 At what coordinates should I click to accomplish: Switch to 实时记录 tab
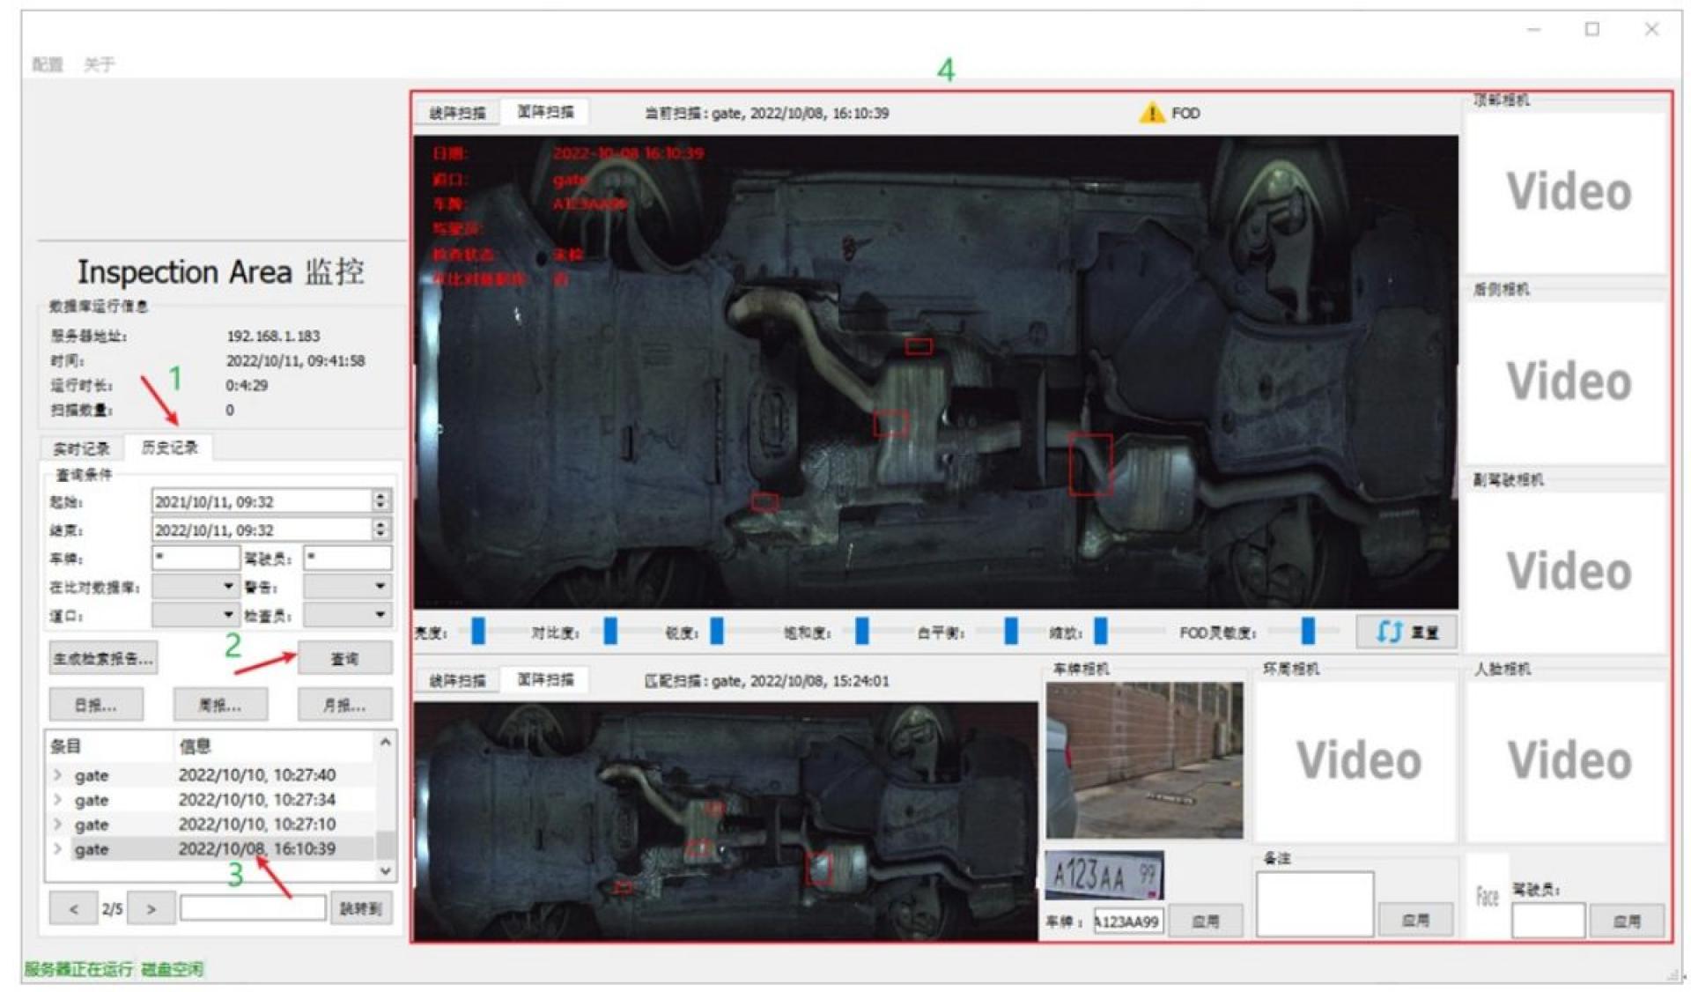click(81, 448)
